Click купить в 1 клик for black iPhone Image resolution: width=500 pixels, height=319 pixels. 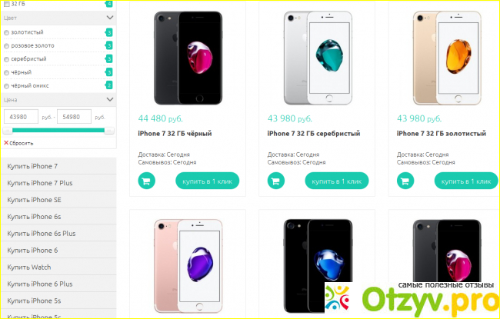207,181
